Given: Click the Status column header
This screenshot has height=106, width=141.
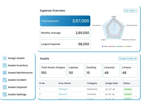Looking at the screenshot, I should (127, 83).
